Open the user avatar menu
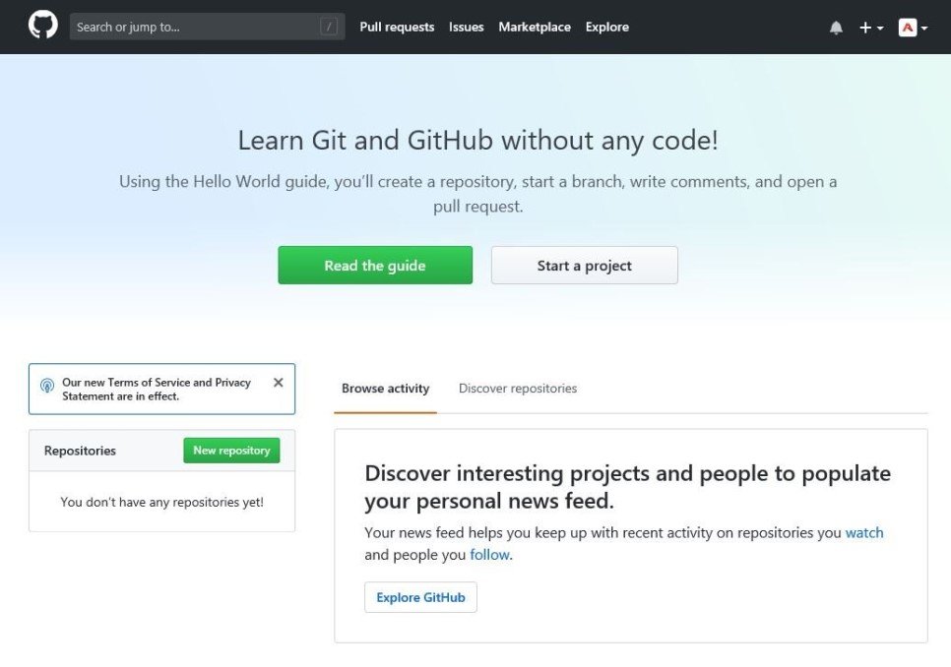 [x=913, y=28]
